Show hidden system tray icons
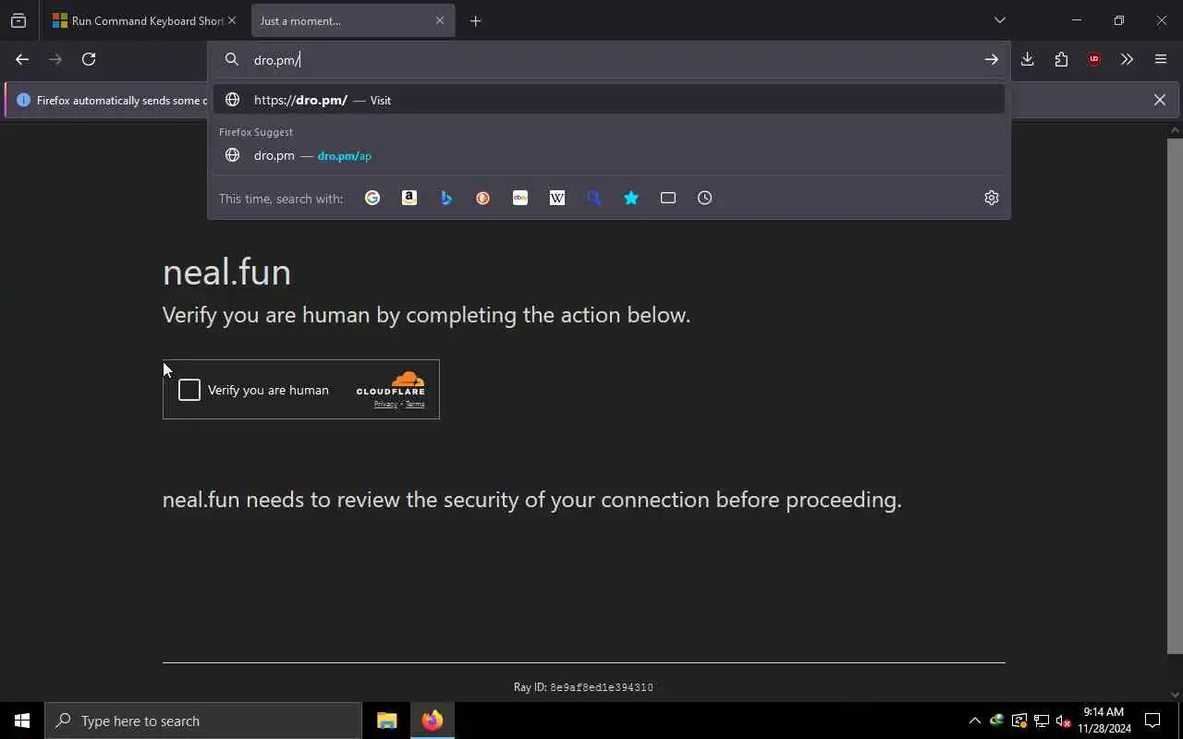The width and height of the screenshot is (1183, 739). 974,721
